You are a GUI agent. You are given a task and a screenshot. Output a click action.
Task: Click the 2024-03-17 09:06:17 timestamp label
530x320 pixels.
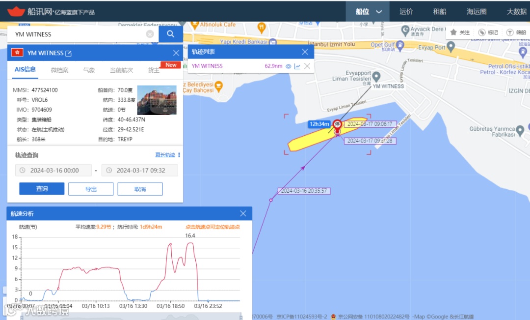pyautogui.click(x=370, y=124)
